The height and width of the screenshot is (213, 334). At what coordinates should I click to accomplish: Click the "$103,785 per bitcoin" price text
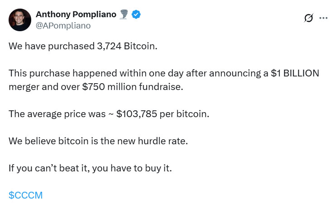(x=162, y=114)
